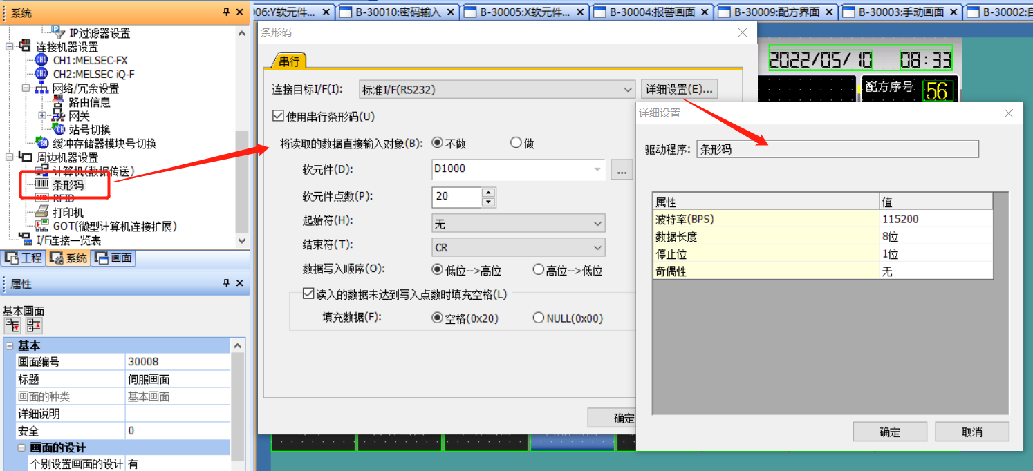Select the CH1:MELSEC-FX channel icon
Viewport: 1033px width, 471px height.
(x=41, y=61)
